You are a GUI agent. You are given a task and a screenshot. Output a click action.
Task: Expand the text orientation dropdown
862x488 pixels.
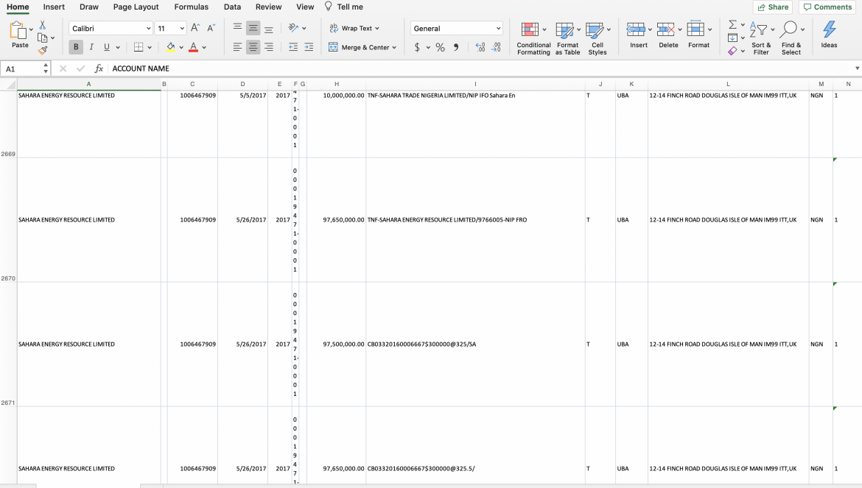(x=304, y=28)
